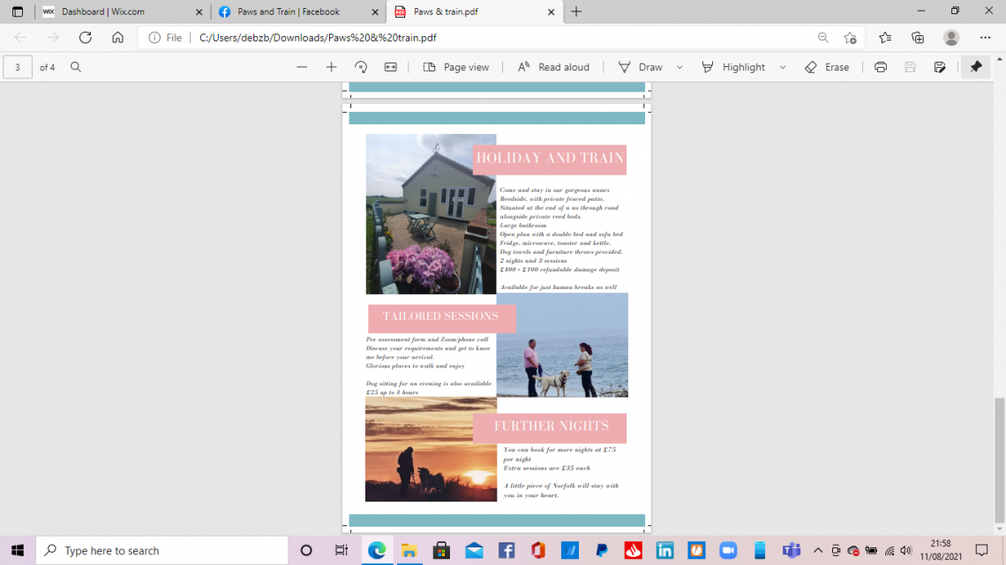Expand the Draw options dropdown arrow
Image resolution: width=1006 pixels, height=565 pixels.
pyautogui.click(x=679, y=67)
